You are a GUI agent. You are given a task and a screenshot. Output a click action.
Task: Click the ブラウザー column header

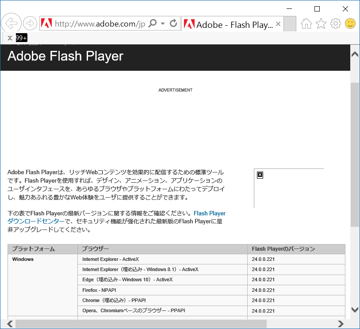coord(163,249)
